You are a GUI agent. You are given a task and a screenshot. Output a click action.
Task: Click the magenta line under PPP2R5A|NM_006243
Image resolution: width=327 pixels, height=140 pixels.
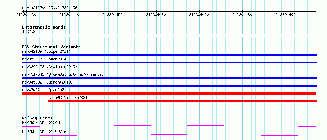pos(169,126)
